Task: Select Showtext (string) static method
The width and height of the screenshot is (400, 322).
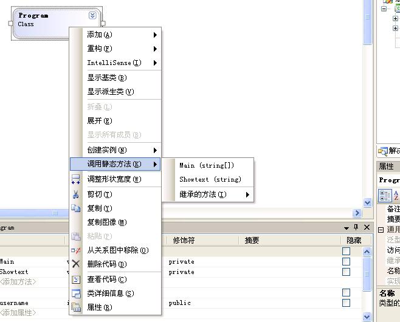Action: coord(210,179)
